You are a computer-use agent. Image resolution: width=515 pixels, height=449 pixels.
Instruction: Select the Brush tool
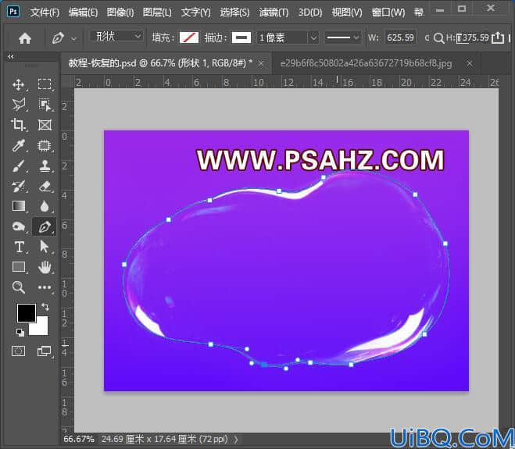coord(19,166)
